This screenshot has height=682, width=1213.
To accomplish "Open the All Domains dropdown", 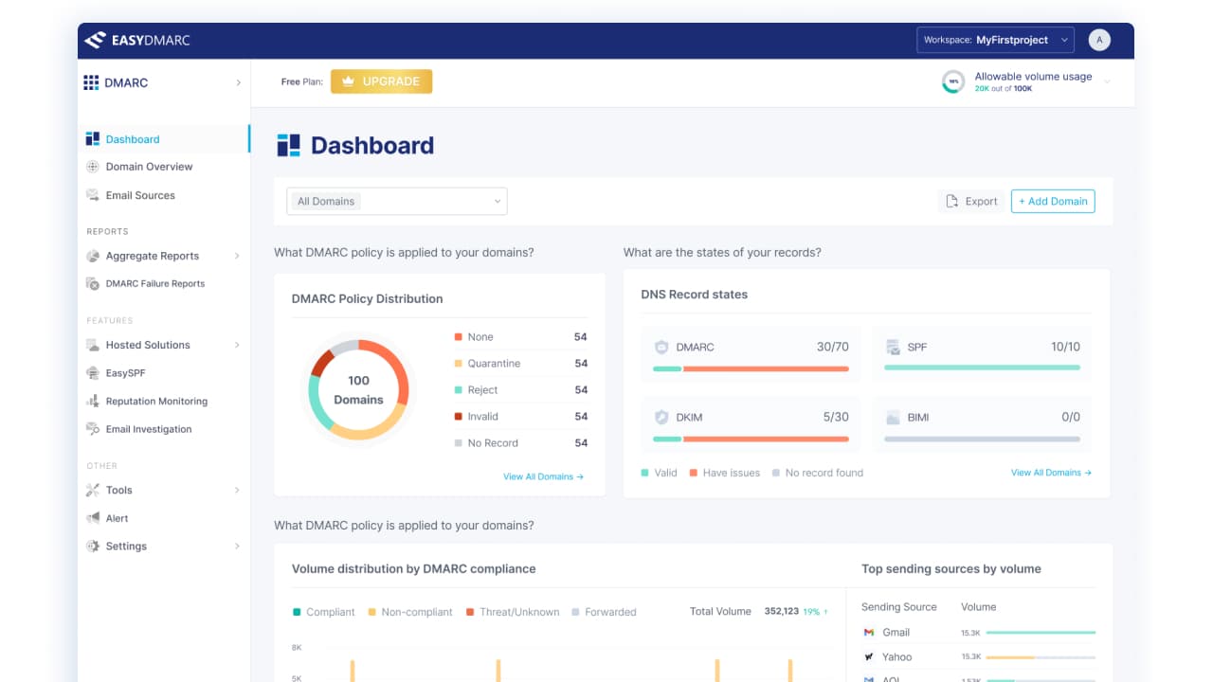I will [397, 201].
